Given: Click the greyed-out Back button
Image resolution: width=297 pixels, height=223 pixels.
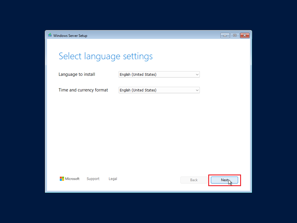Looking at the screenshot, I should [194, 180].
